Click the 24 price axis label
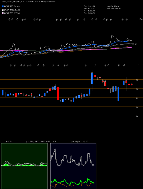Screen dimensions: 143x189 pyautogui.click(x=137, y=116)
